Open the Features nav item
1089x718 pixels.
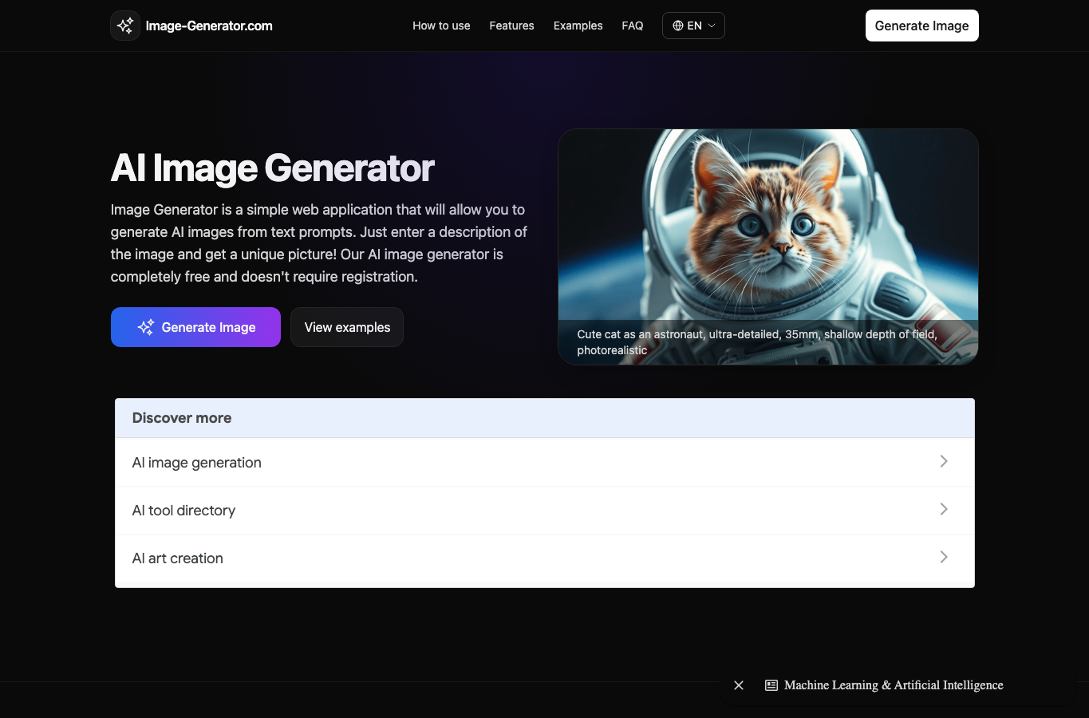tap(511, 26)
